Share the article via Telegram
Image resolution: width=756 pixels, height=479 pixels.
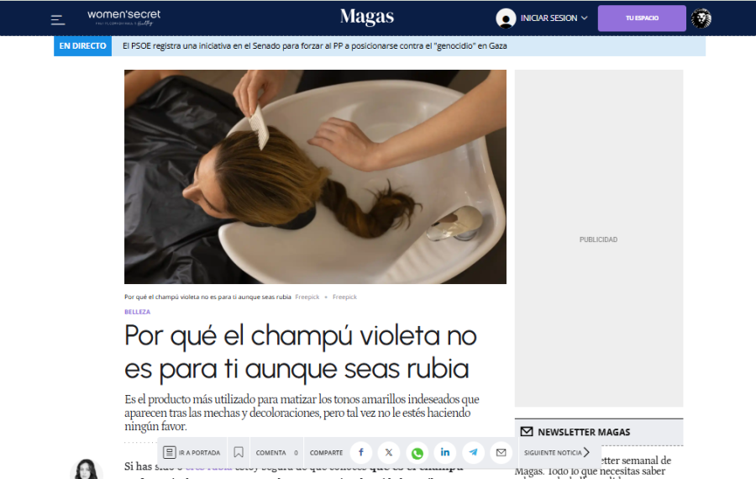point(473,452)
